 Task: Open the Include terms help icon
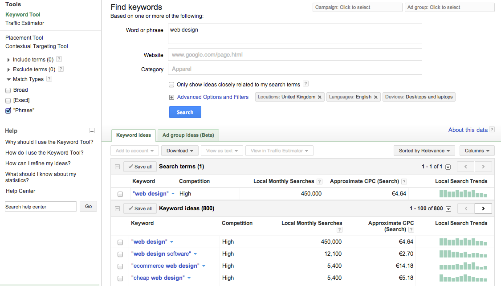click(x=59, y=59)
